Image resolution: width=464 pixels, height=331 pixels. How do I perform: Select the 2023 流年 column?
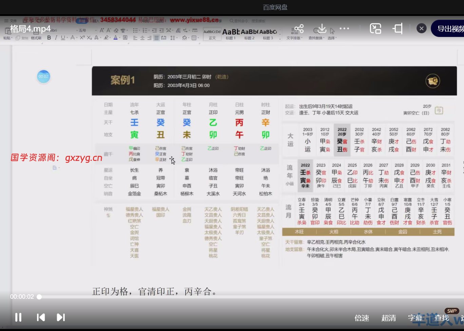click(321, 175)
